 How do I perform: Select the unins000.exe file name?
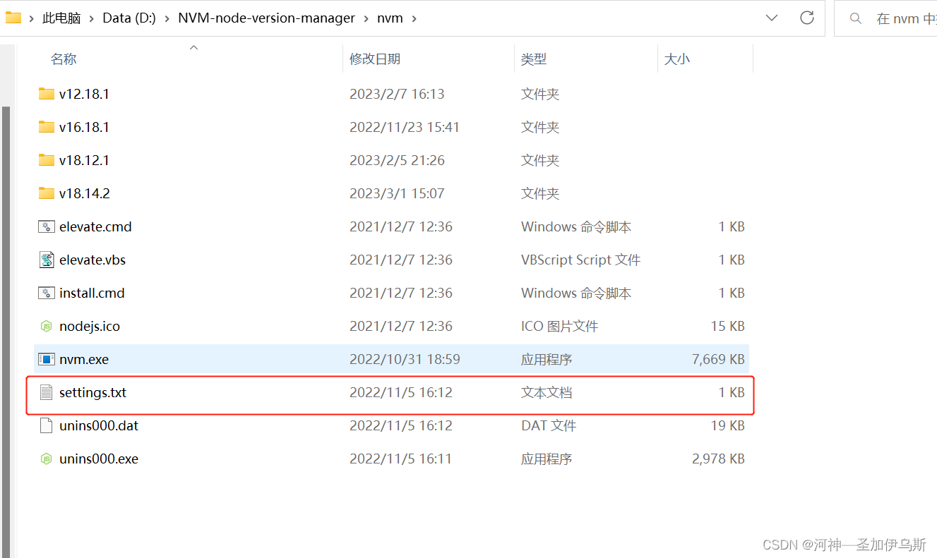99,459
